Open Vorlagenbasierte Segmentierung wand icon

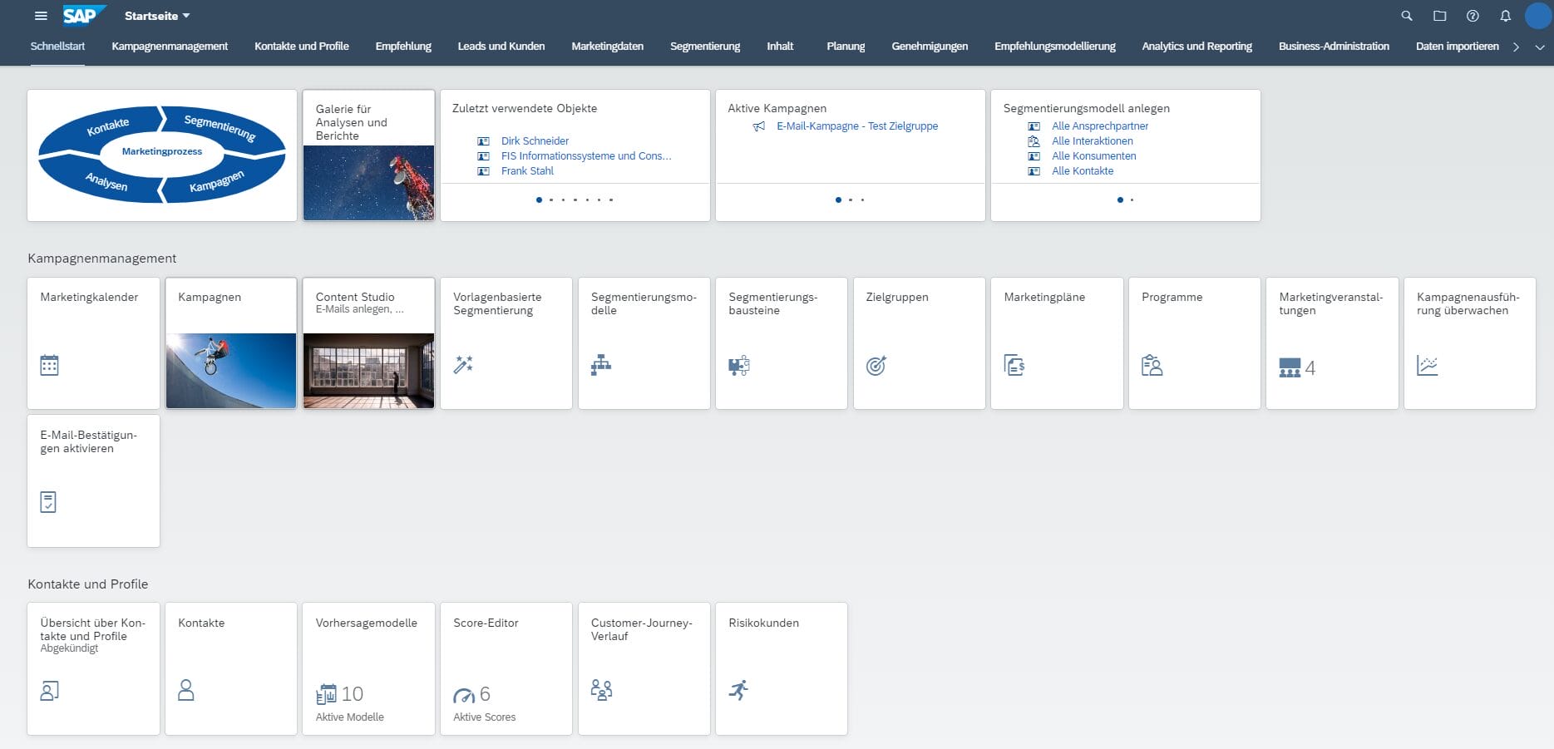pos(463,364)
